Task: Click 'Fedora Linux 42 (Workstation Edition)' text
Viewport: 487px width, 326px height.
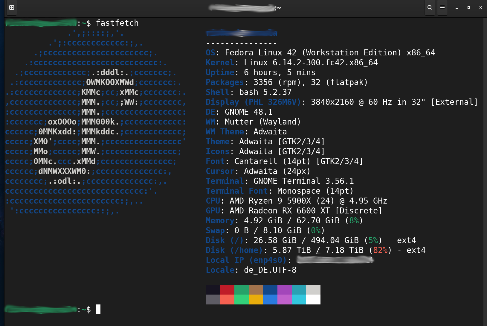Action: click(313, 53)
